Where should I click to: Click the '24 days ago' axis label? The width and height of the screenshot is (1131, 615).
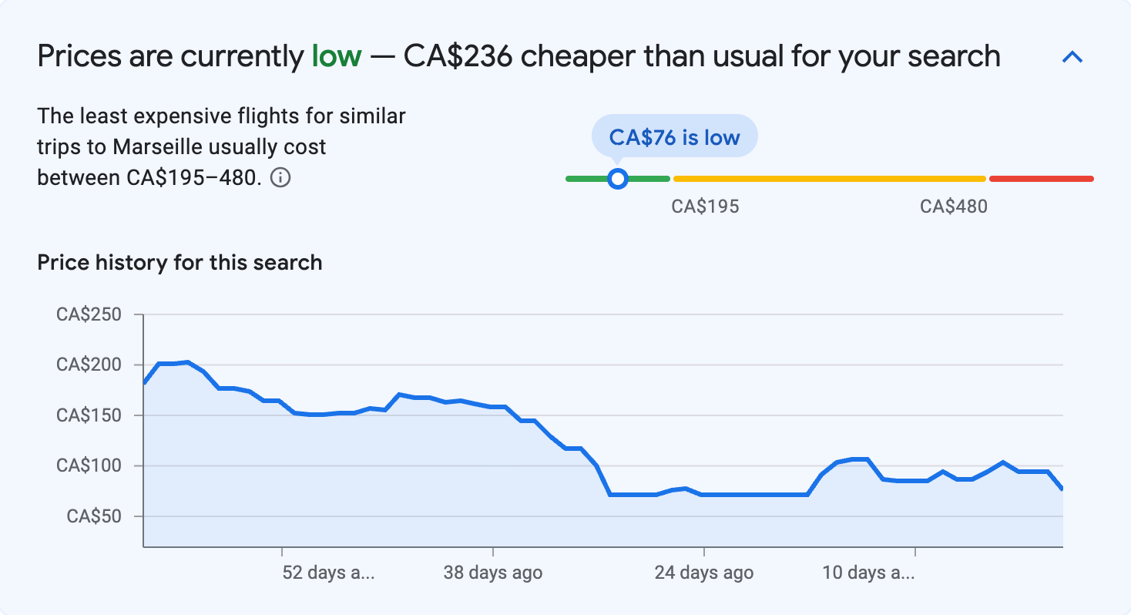pos(703,573)
